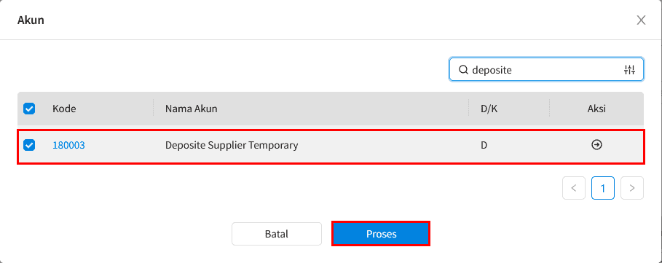Image resolution: width=662 pixels, height=263 pixels.
Task: Uncheck the checkbox for account 180003
Action: point(29,145)
